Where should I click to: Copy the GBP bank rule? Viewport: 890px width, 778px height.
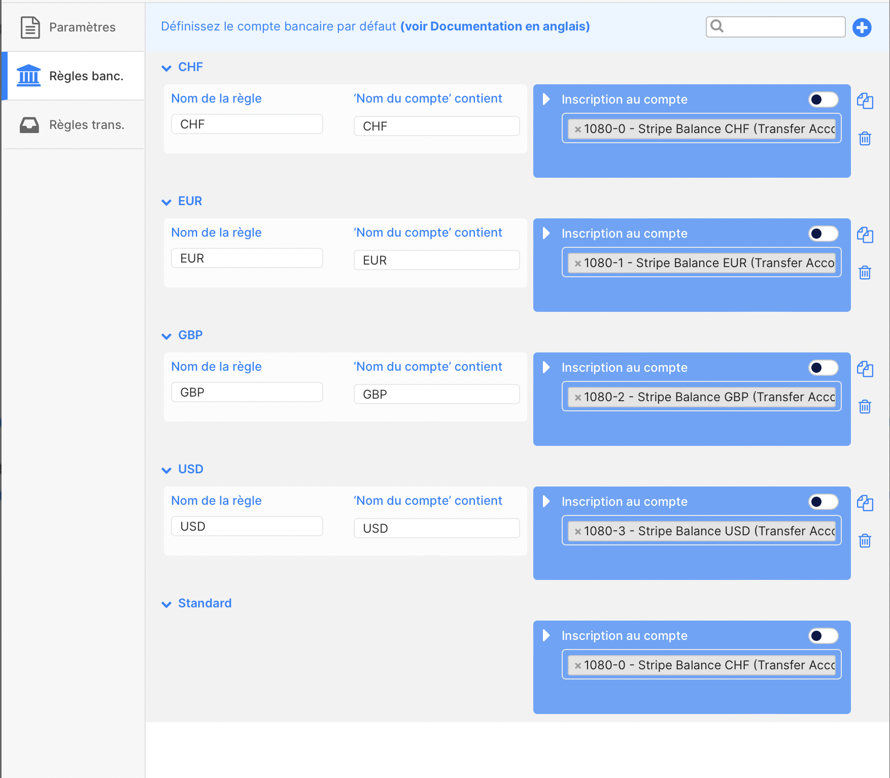point(865,369)
